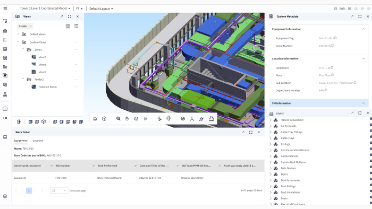Click the walk person tool
This screenshot has width=372, height=209.
146,119
